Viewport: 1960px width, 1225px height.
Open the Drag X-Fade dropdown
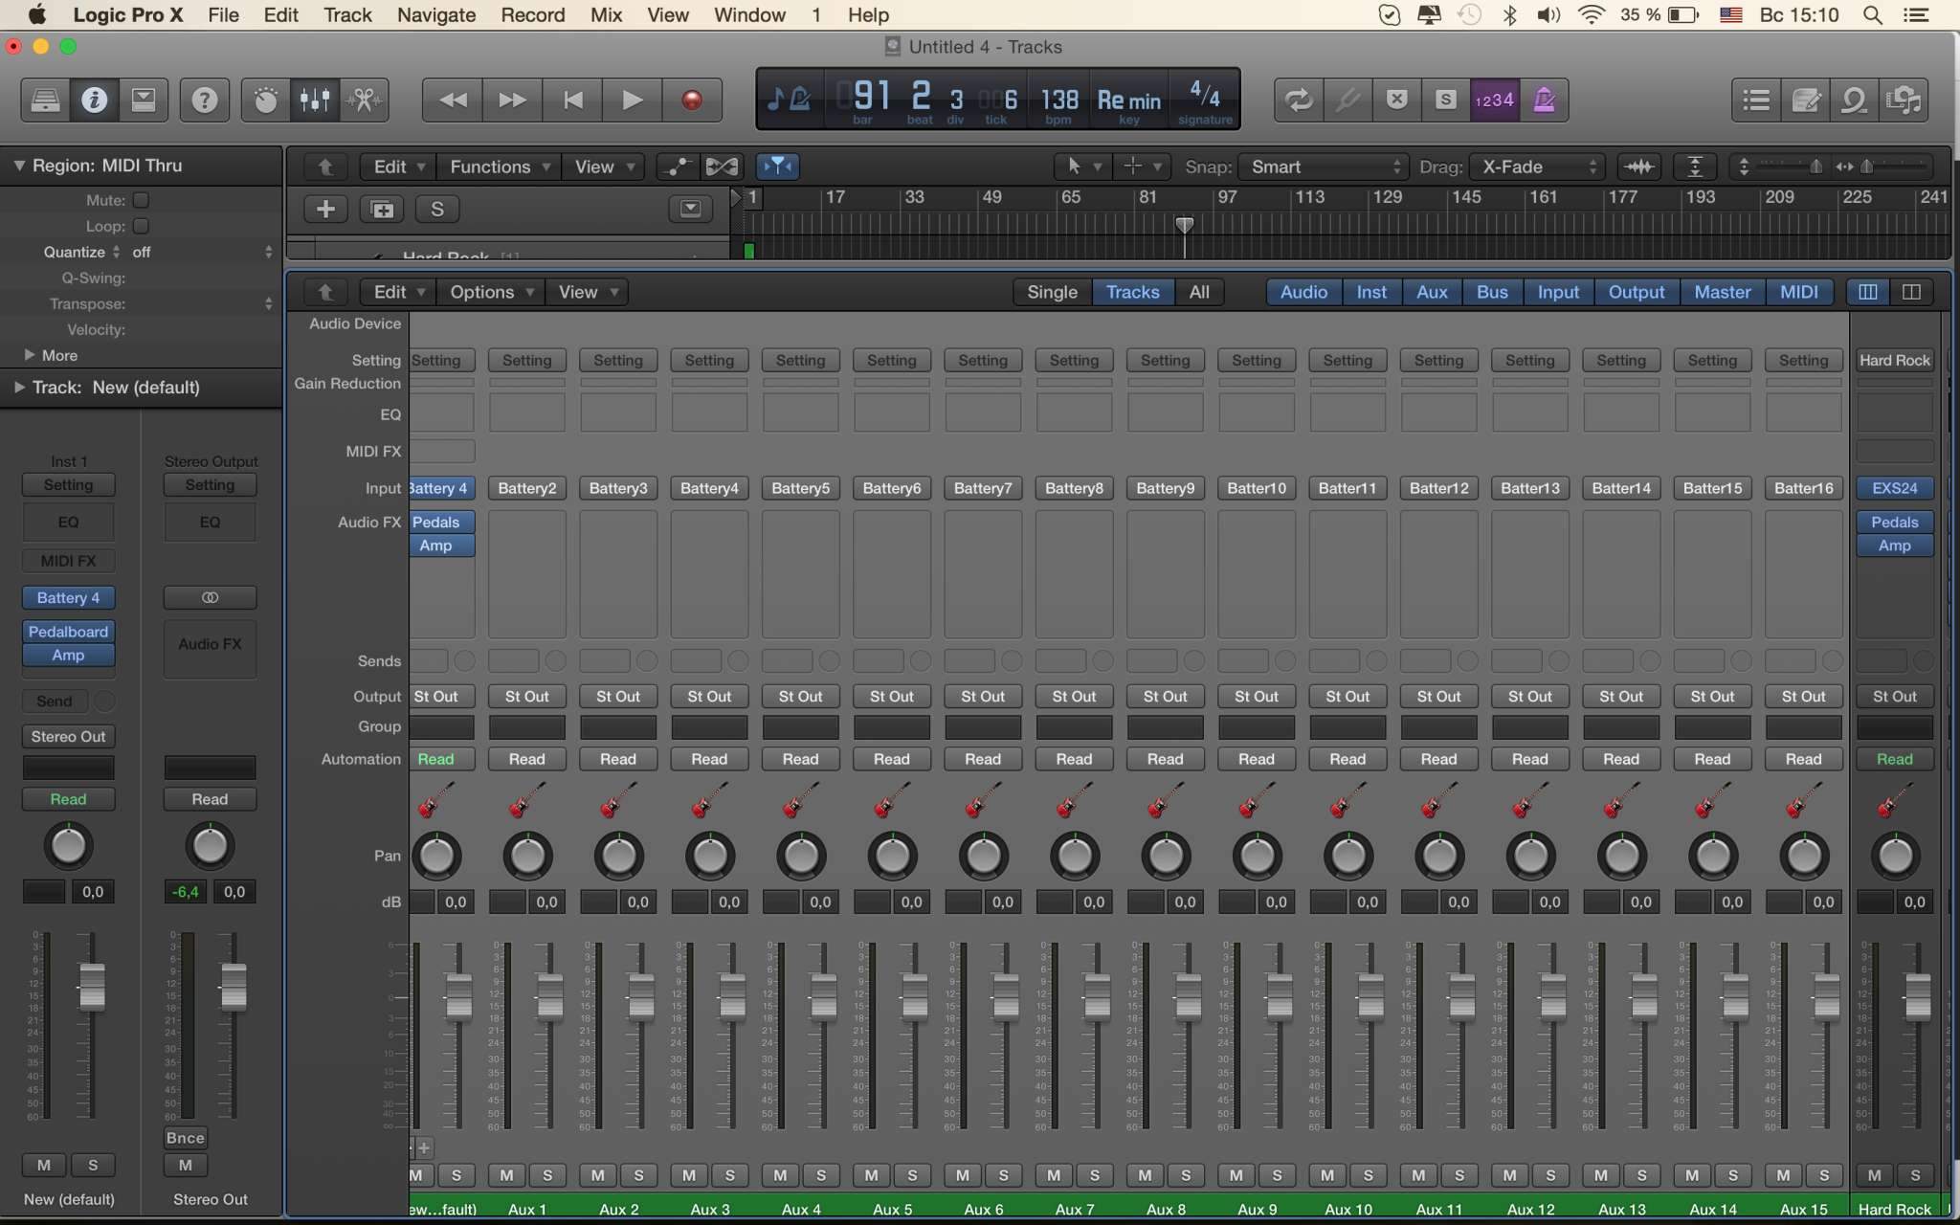coord(1537,167)
